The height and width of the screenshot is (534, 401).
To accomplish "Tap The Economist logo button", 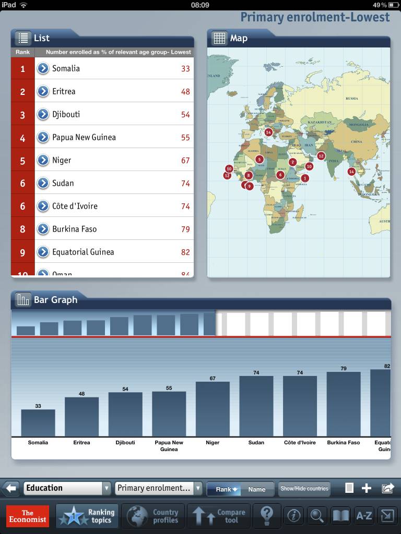I will point(28,516).
